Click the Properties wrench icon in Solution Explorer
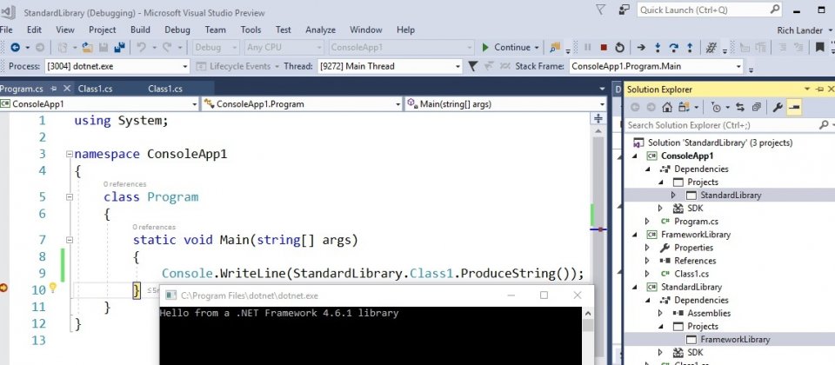 click(x=778, y=108)
